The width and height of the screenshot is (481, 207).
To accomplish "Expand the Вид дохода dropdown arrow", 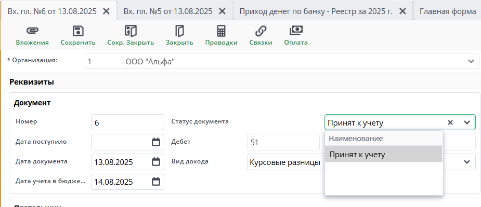I will 467,162.
